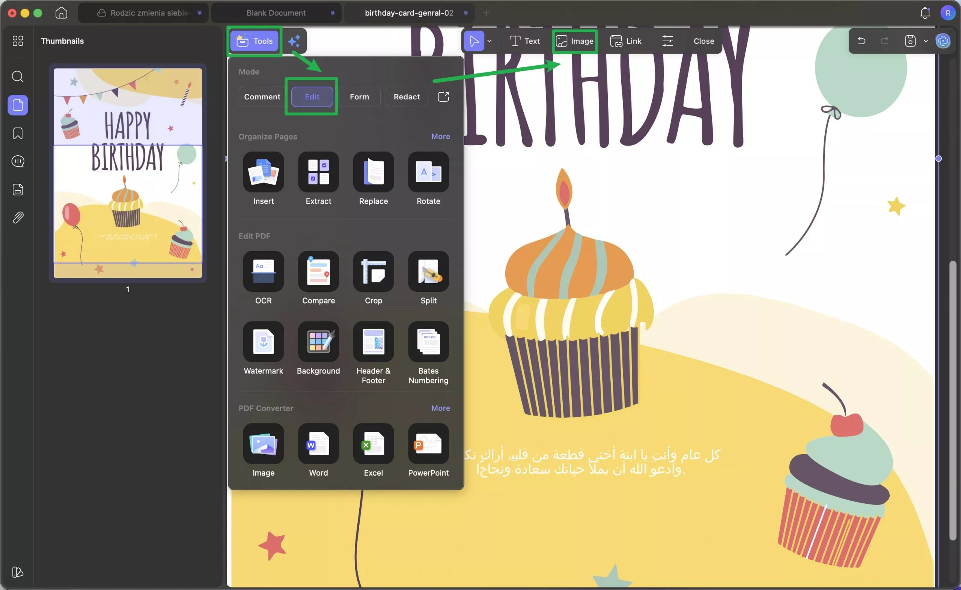Switch to Blank Document tab
Viewport: 961px width, 590px height.
(x=276, y=13)
